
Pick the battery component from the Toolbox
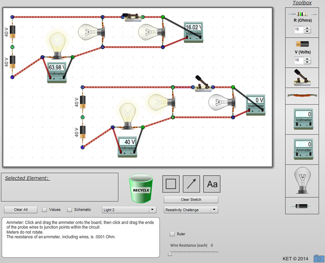[x=302, y=44]
